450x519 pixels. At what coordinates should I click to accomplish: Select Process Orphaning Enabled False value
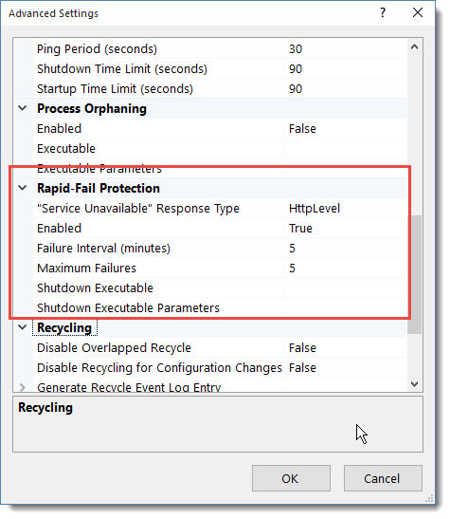tap(346, 128)
